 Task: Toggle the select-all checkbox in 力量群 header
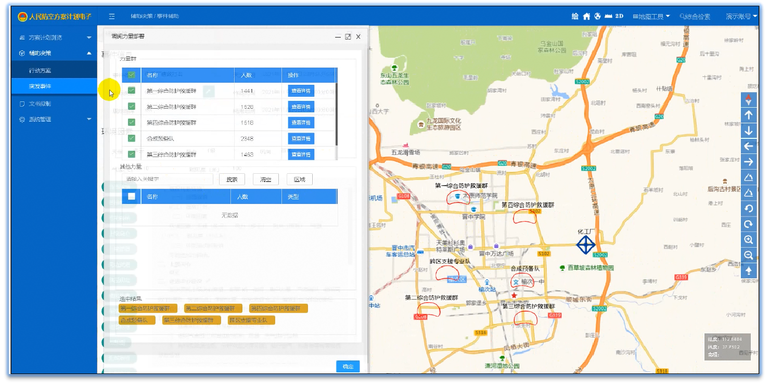(x=132, y=75)
